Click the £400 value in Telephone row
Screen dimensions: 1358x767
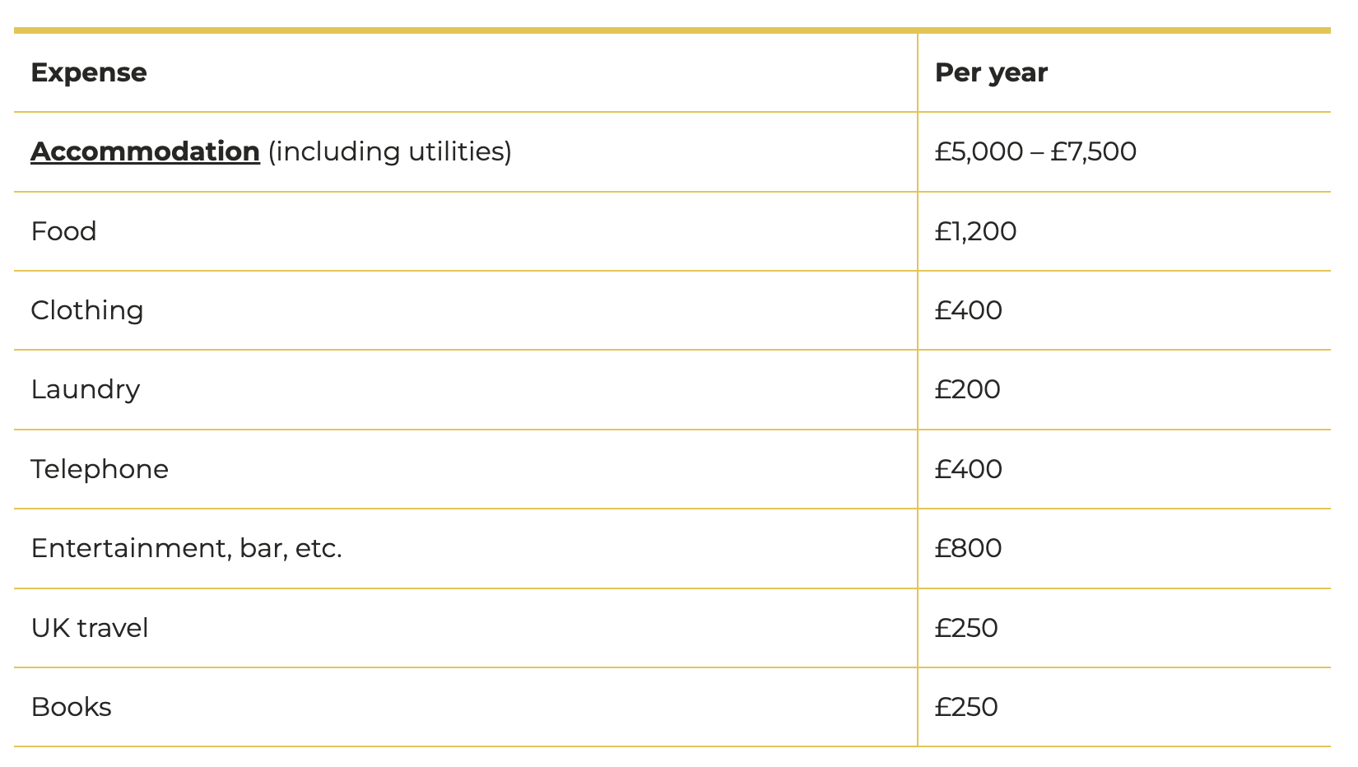[968, 469]
